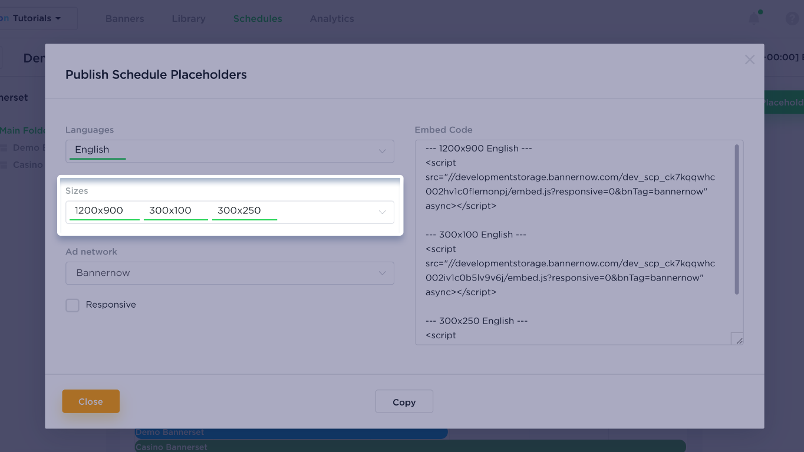804x452 pixels.
Task: Click the Embed Code vertical scrollbar
Action: [737, 219]
